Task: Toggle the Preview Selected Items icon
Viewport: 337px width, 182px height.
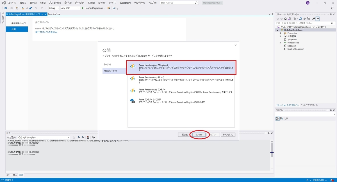Action: pyautogui.click(x=318, y=19)
